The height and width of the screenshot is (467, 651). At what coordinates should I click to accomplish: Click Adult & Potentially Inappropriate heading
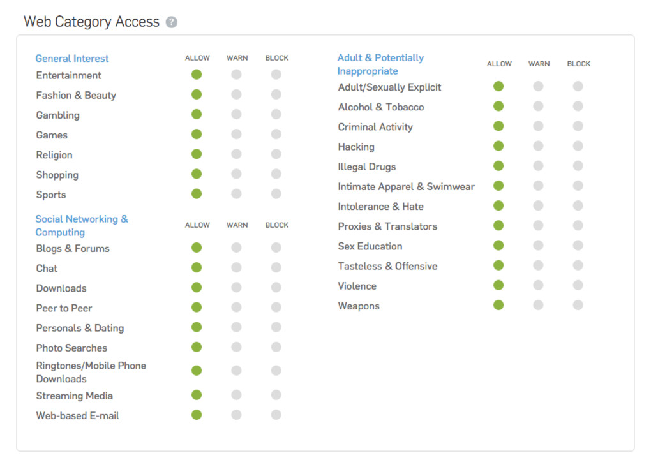click(x=380, y=64)
